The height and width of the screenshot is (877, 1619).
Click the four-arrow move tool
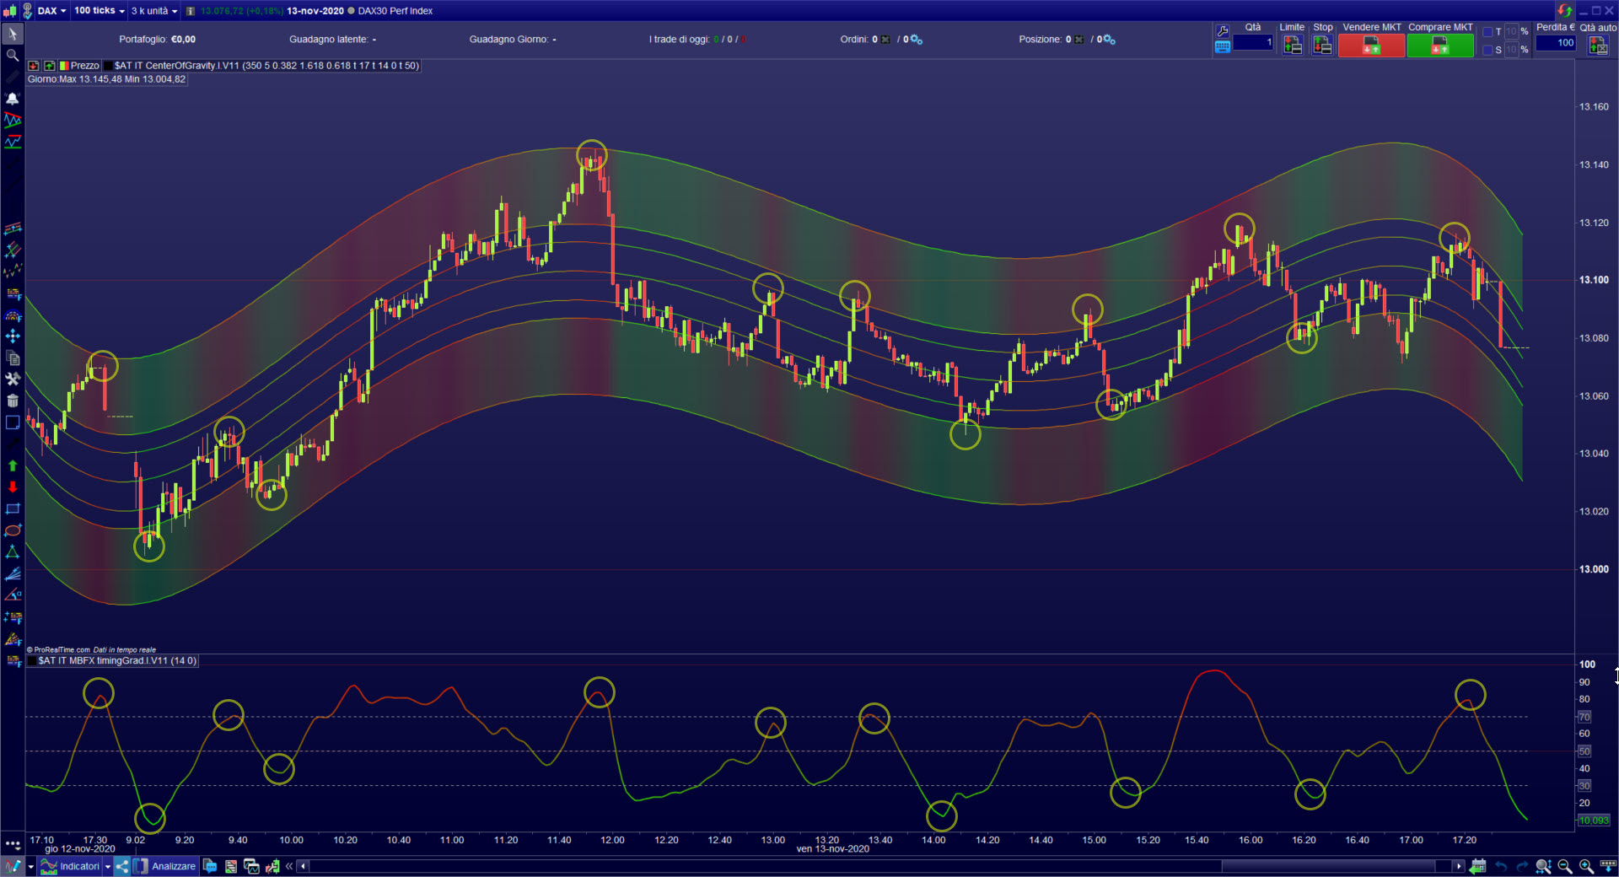pyautogui.click(x=13, y=336)
